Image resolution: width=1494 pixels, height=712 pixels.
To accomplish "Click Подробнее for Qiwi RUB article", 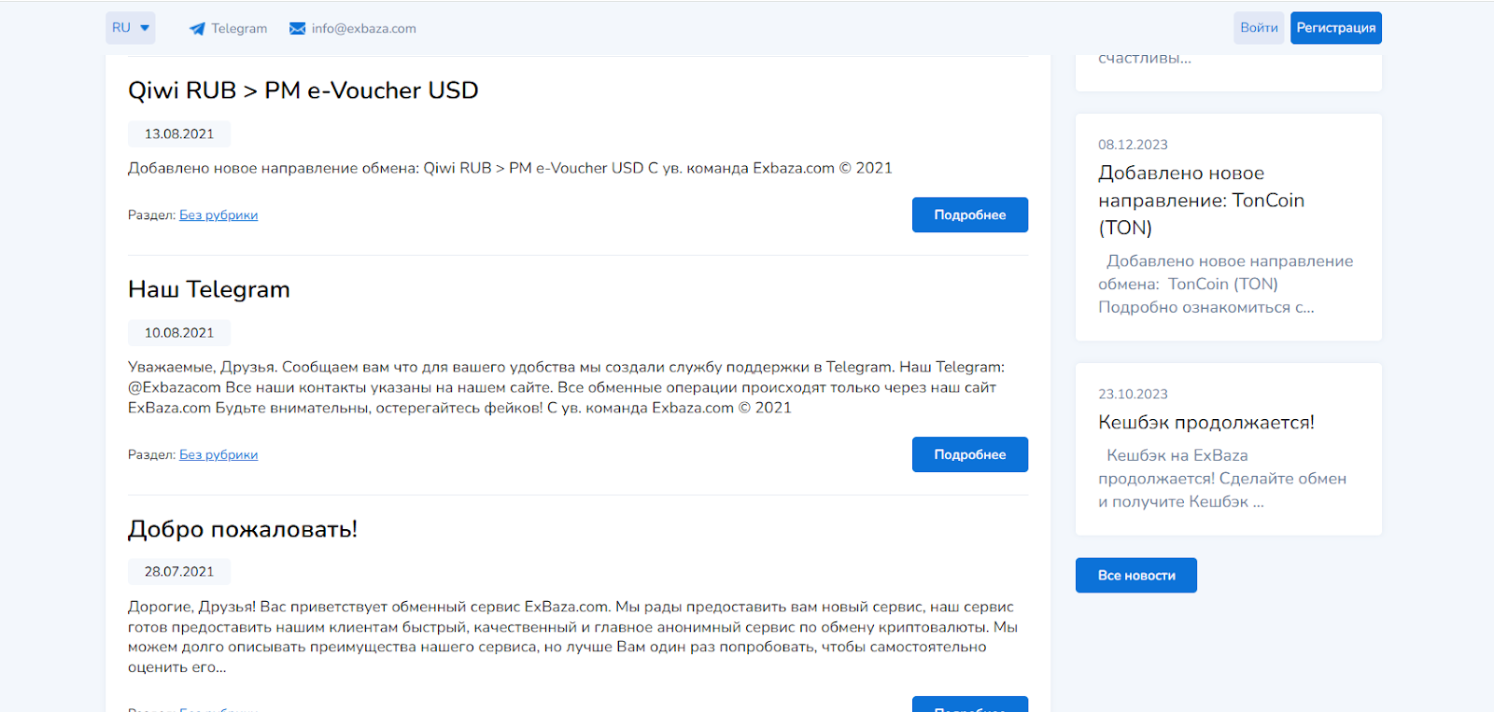I will (x=970, y=215).
